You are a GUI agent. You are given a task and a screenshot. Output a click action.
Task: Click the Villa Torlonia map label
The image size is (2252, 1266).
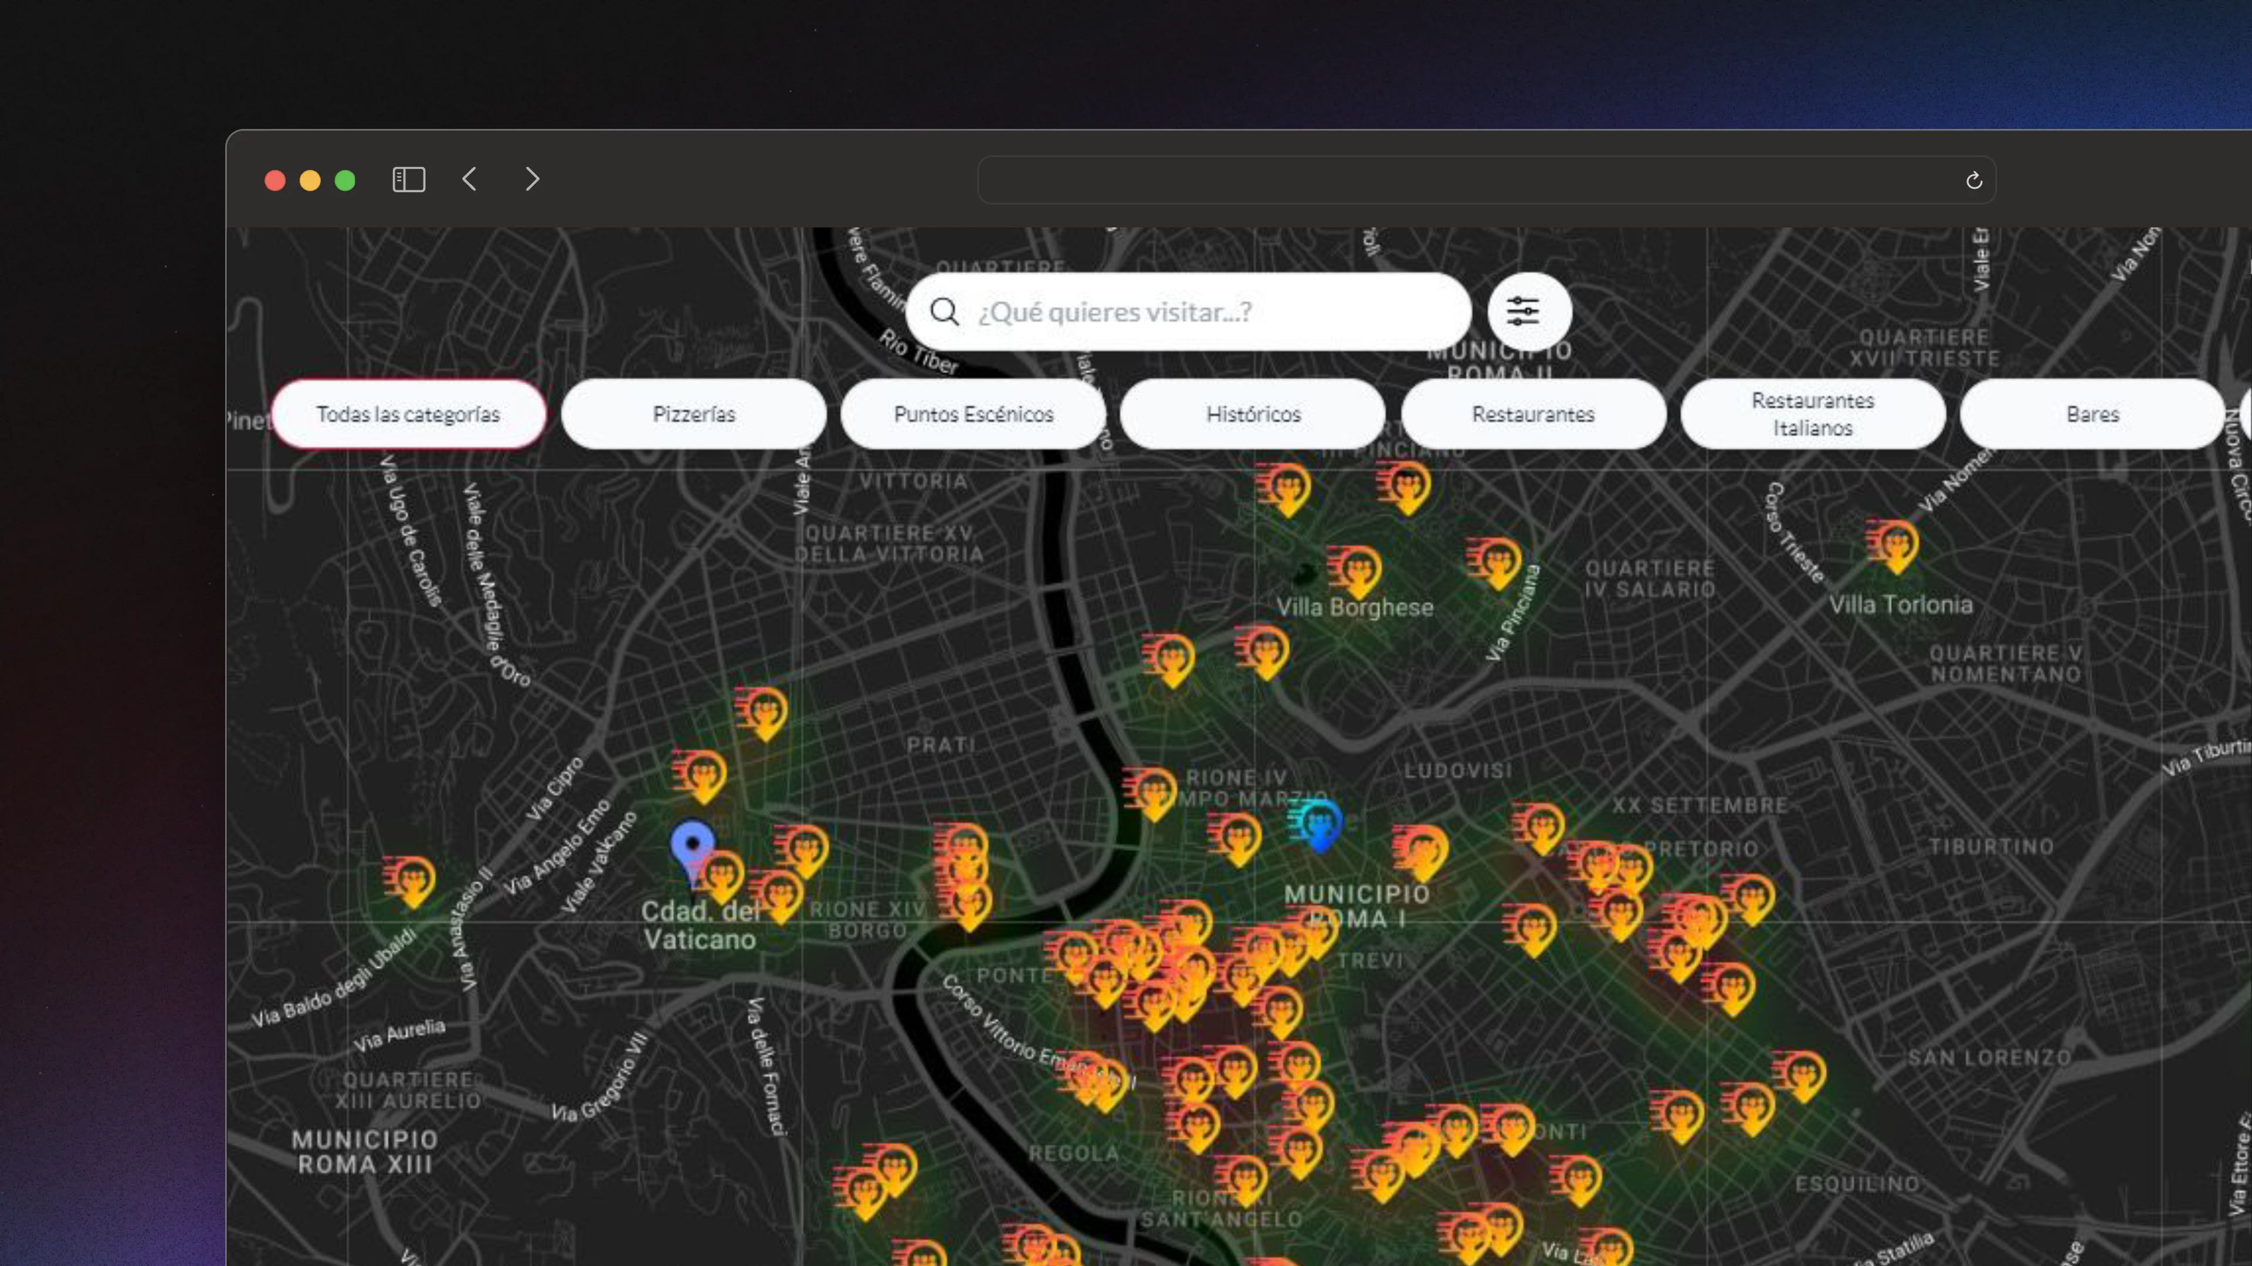pyautogui.click(x=1901, y=605)
